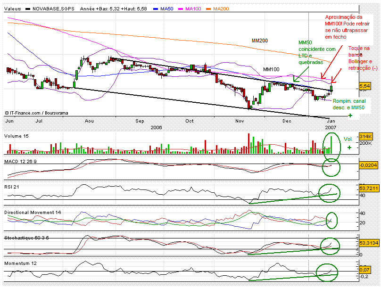Click the orange MA200 legend marker
Screen dimensions: 381x288
[208, 9]
